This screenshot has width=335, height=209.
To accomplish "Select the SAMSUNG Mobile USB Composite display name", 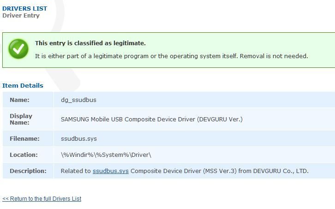I will point(152,119).
